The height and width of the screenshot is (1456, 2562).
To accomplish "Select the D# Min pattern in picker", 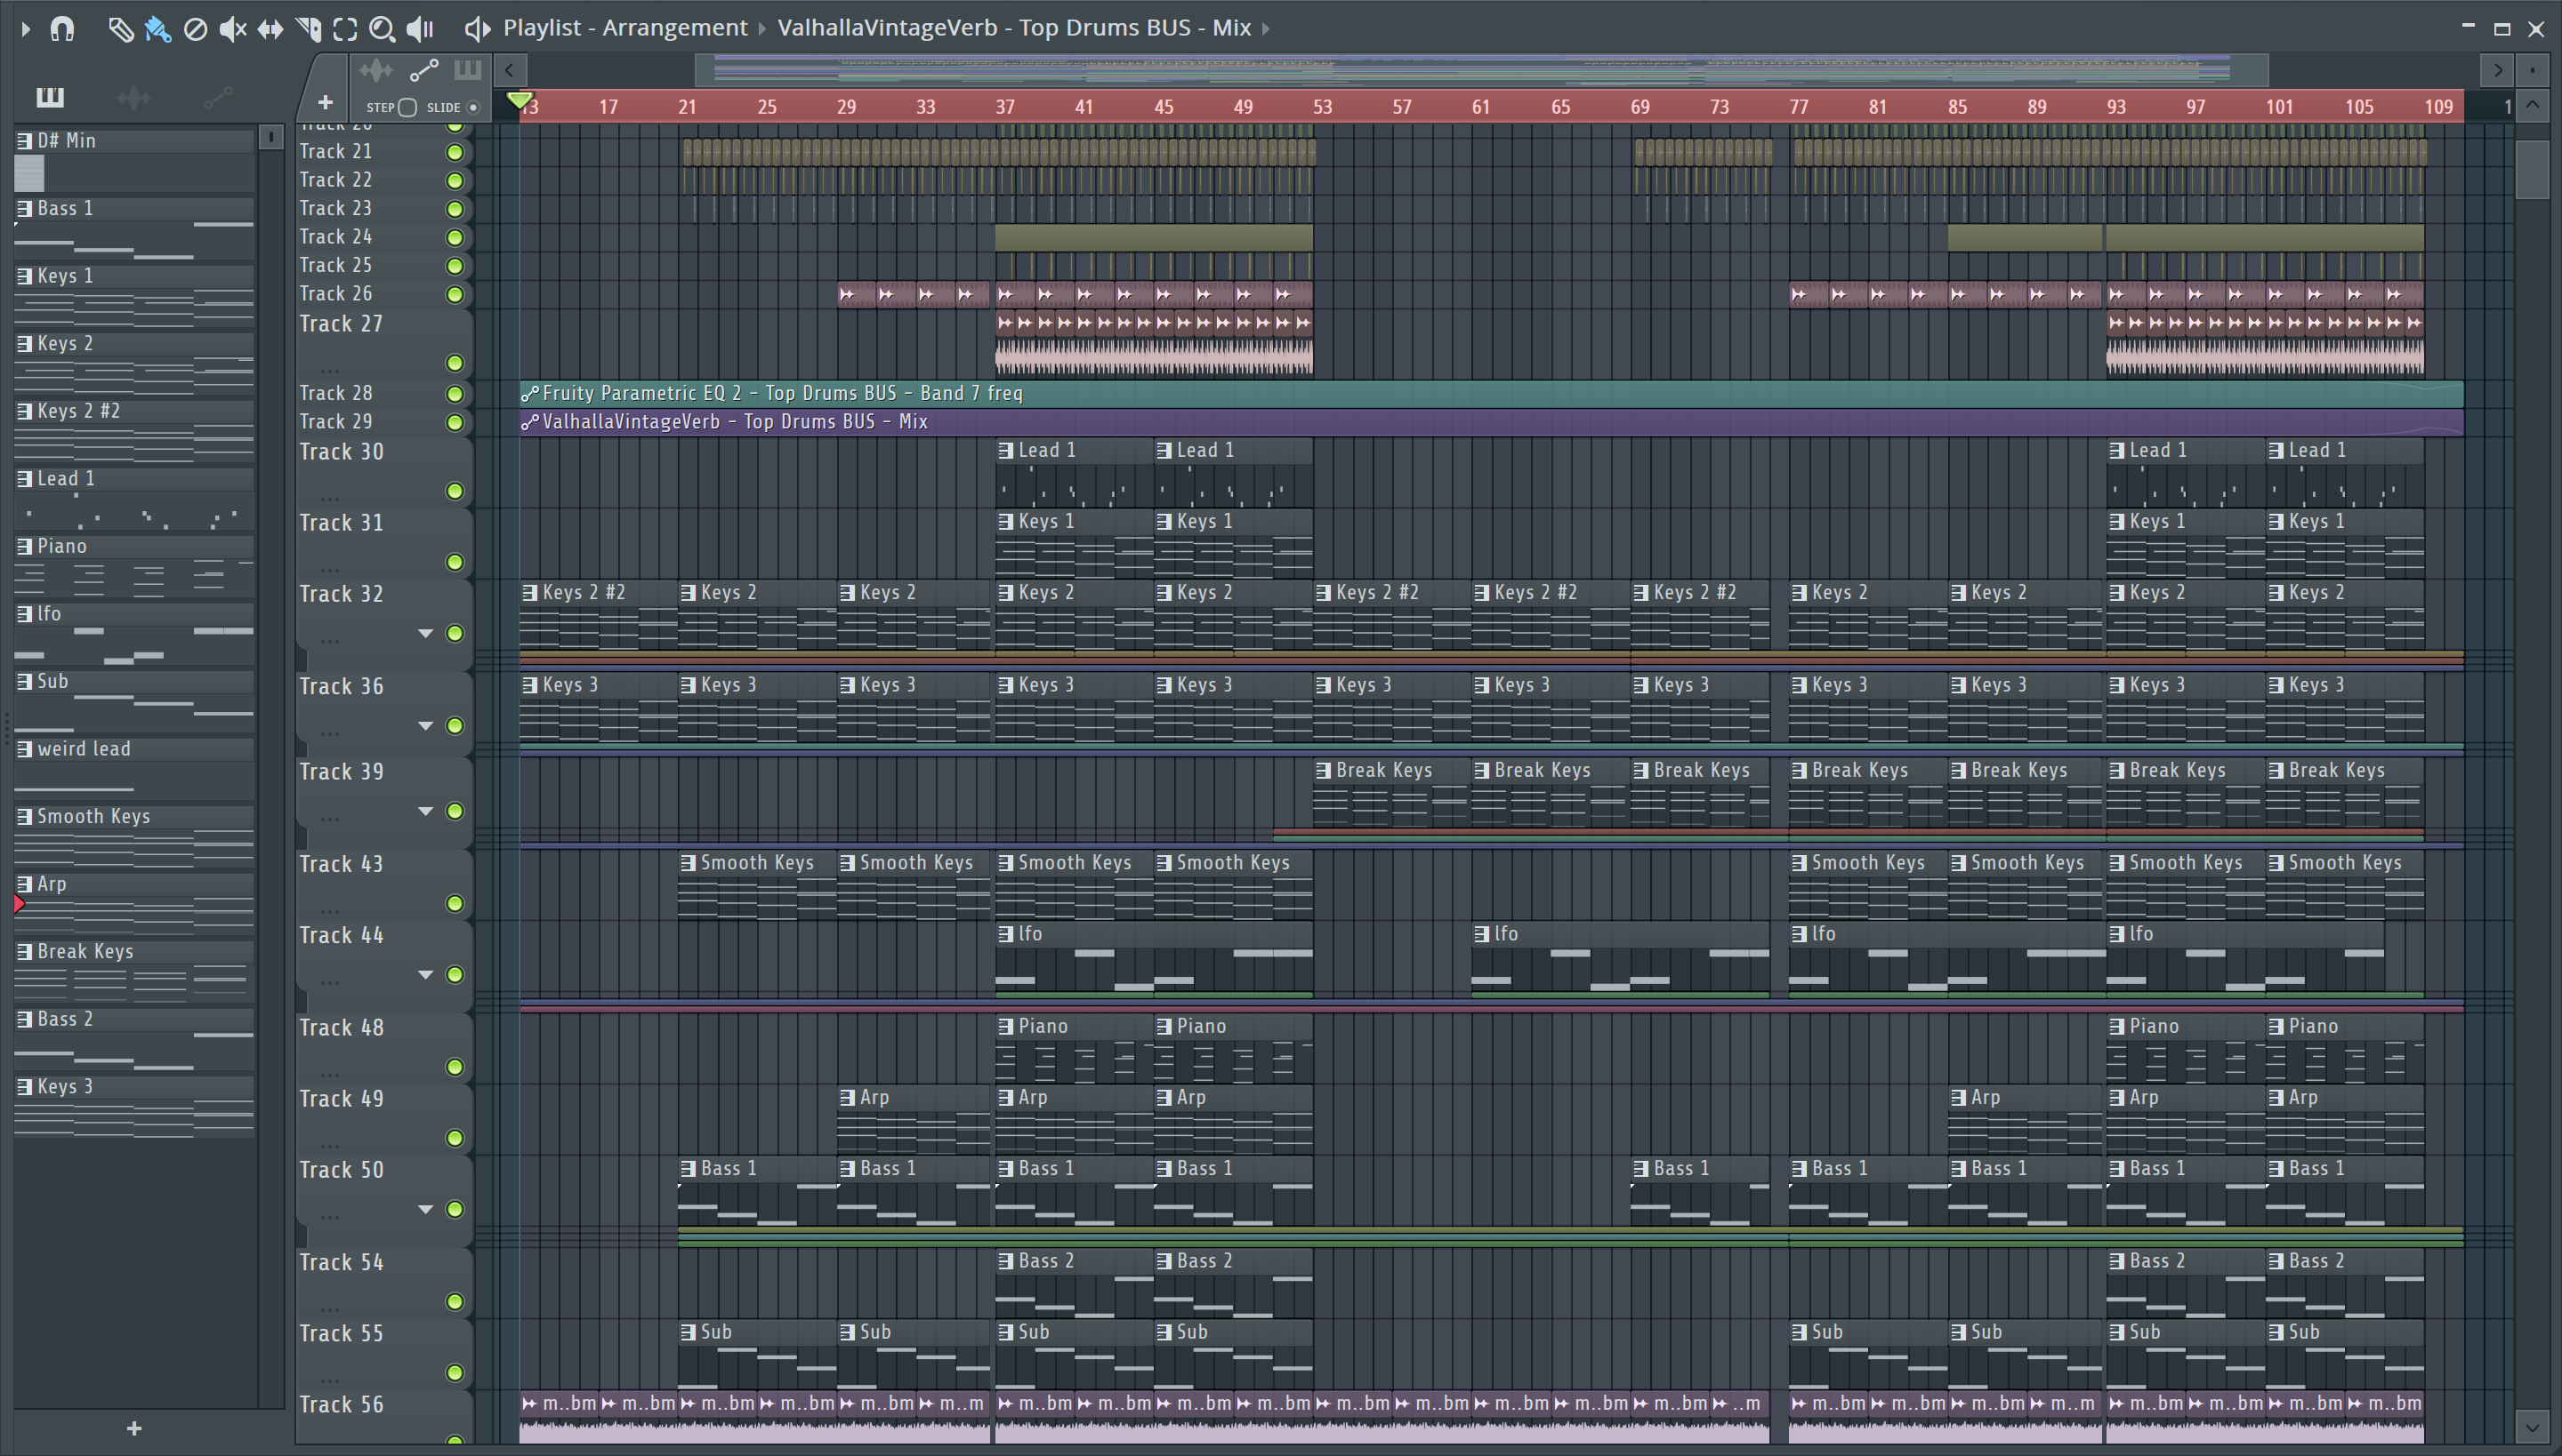I will [134, 160].
